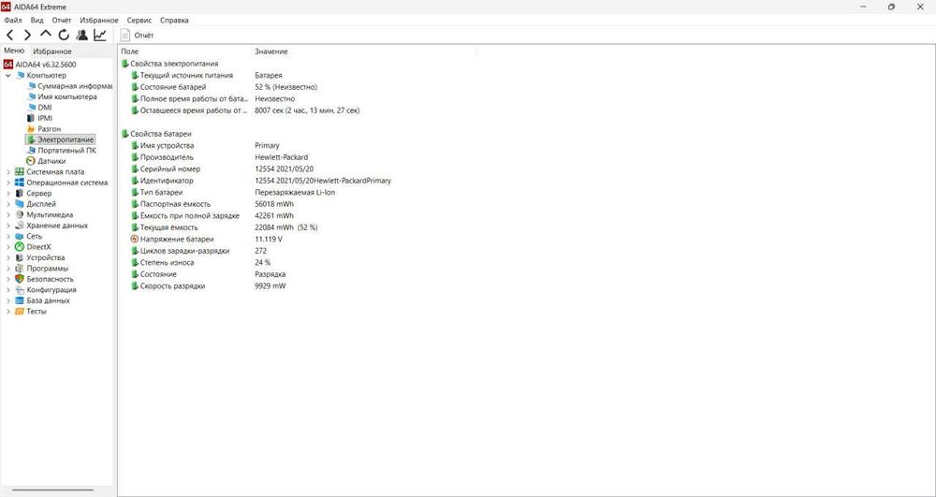
Task: Open the Файл menu
Action: (x=13, y=21)
